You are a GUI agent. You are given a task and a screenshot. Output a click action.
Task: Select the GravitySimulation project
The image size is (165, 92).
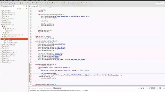pos(9,19)
